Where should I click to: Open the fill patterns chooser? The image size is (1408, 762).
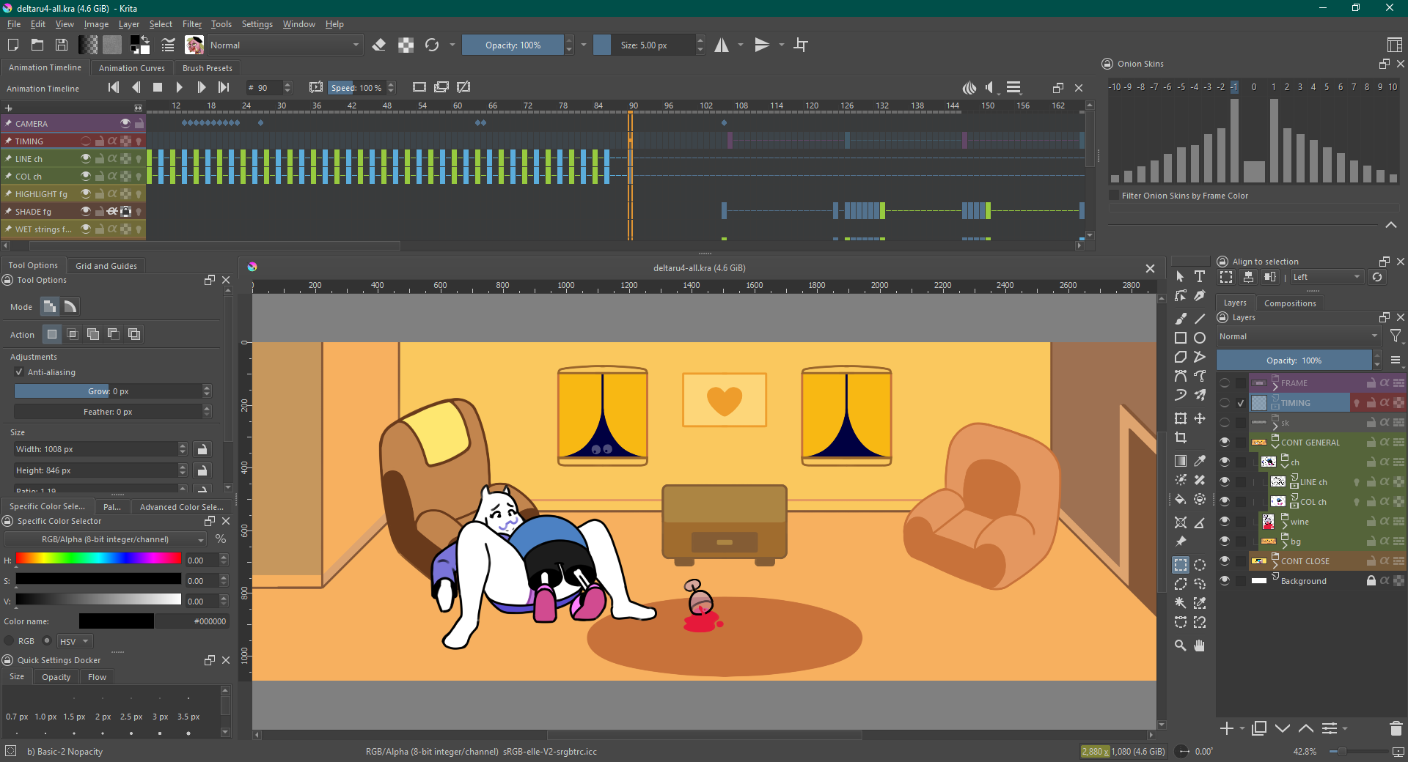point(112,45)
